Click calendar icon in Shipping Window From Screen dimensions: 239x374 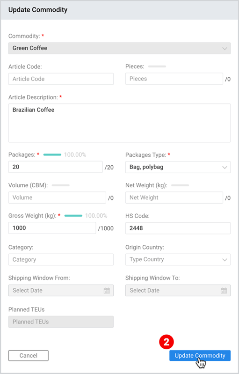click(107, 291)
